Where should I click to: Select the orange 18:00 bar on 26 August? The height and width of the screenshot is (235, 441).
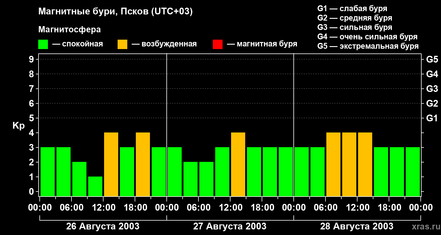(143, 164)
